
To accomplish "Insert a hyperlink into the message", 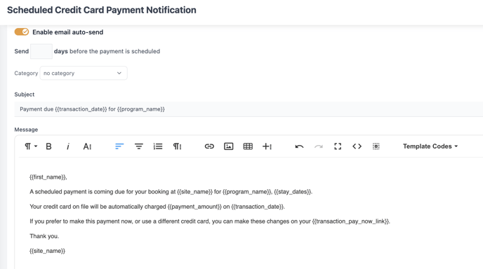I will 209,146.
